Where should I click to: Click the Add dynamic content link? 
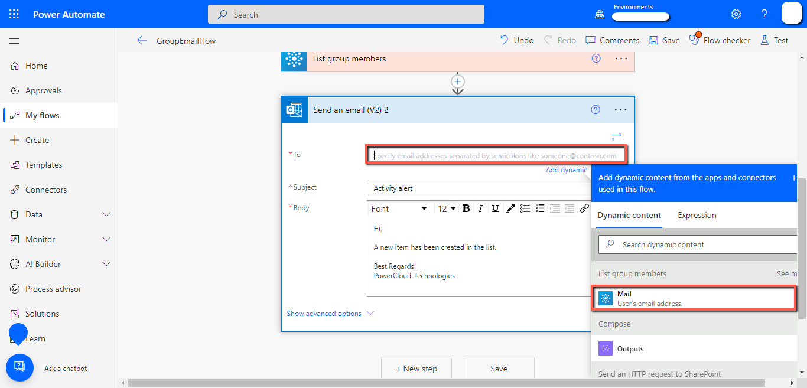pos(567,170)
